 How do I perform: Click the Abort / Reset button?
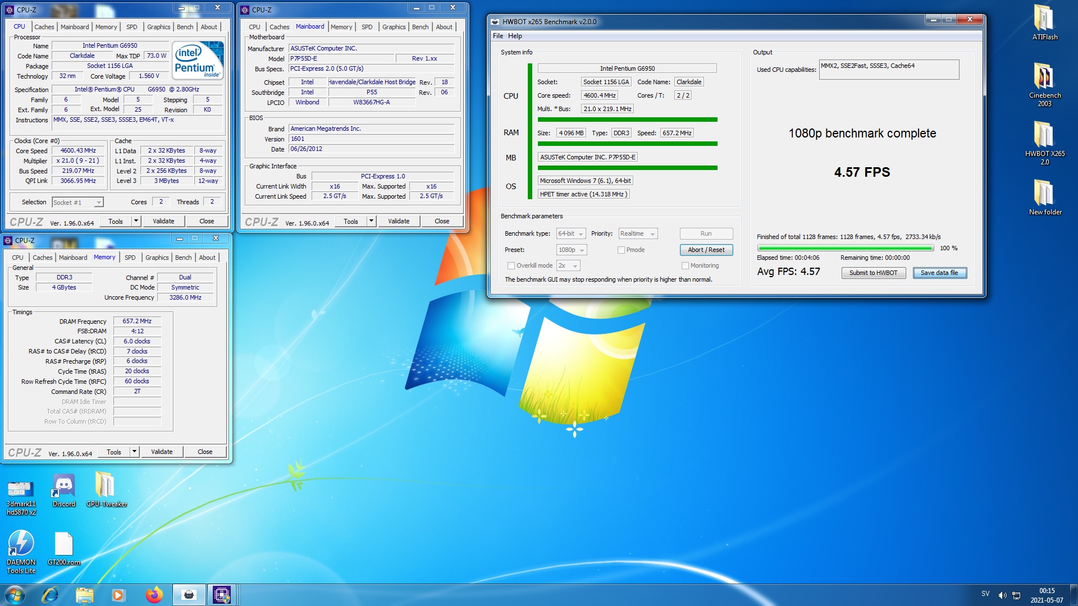click(x=706, y=250)
